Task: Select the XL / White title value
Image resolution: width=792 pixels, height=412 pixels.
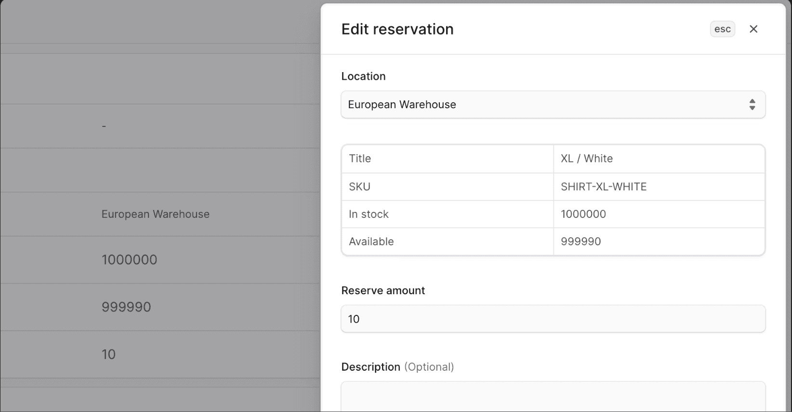Action: click(587, 159)
